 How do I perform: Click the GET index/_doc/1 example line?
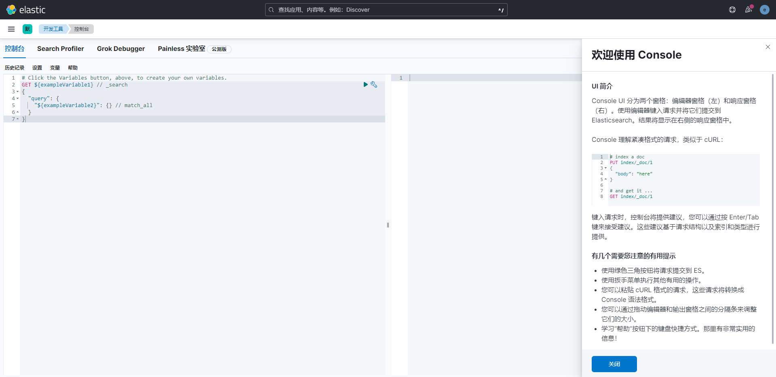click(631, 197)
